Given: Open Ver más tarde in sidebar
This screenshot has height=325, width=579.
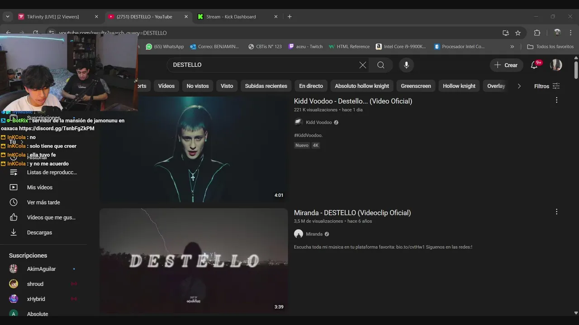Looking at the screenshot, I should (43, 202).
